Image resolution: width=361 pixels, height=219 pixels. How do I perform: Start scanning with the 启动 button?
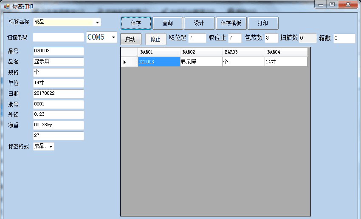point(130,39)
